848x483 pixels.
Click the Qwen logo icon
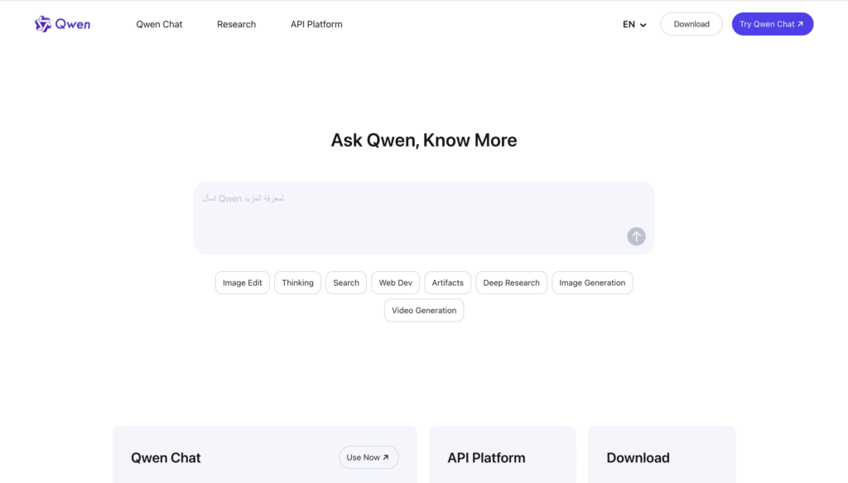pyautogui.click(x=43, y=24)
